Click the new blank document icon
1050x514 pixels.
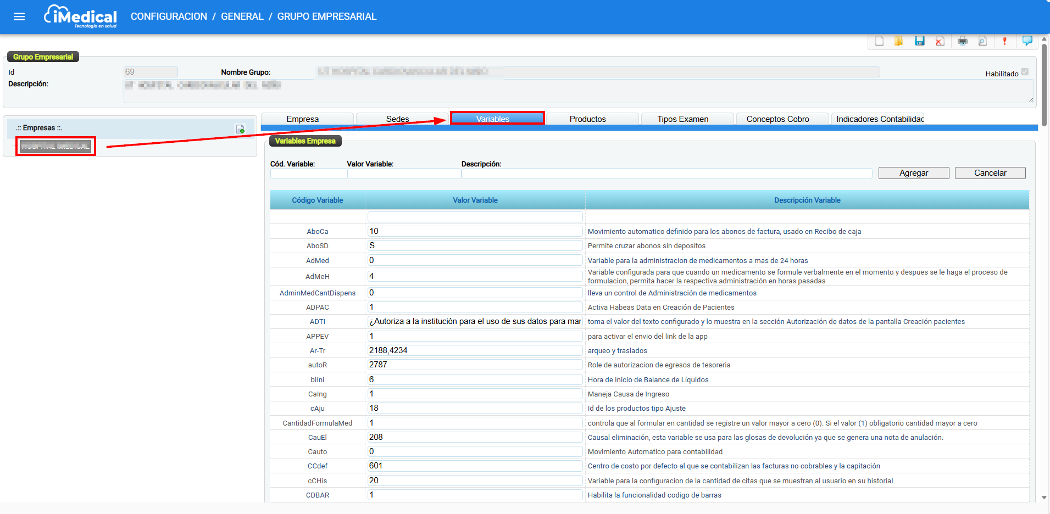click(879, 41)
